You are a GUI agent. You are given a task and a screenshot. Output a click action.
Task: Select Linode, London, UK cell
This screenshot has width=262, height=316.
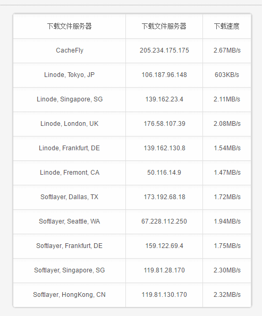click(70, 124)
